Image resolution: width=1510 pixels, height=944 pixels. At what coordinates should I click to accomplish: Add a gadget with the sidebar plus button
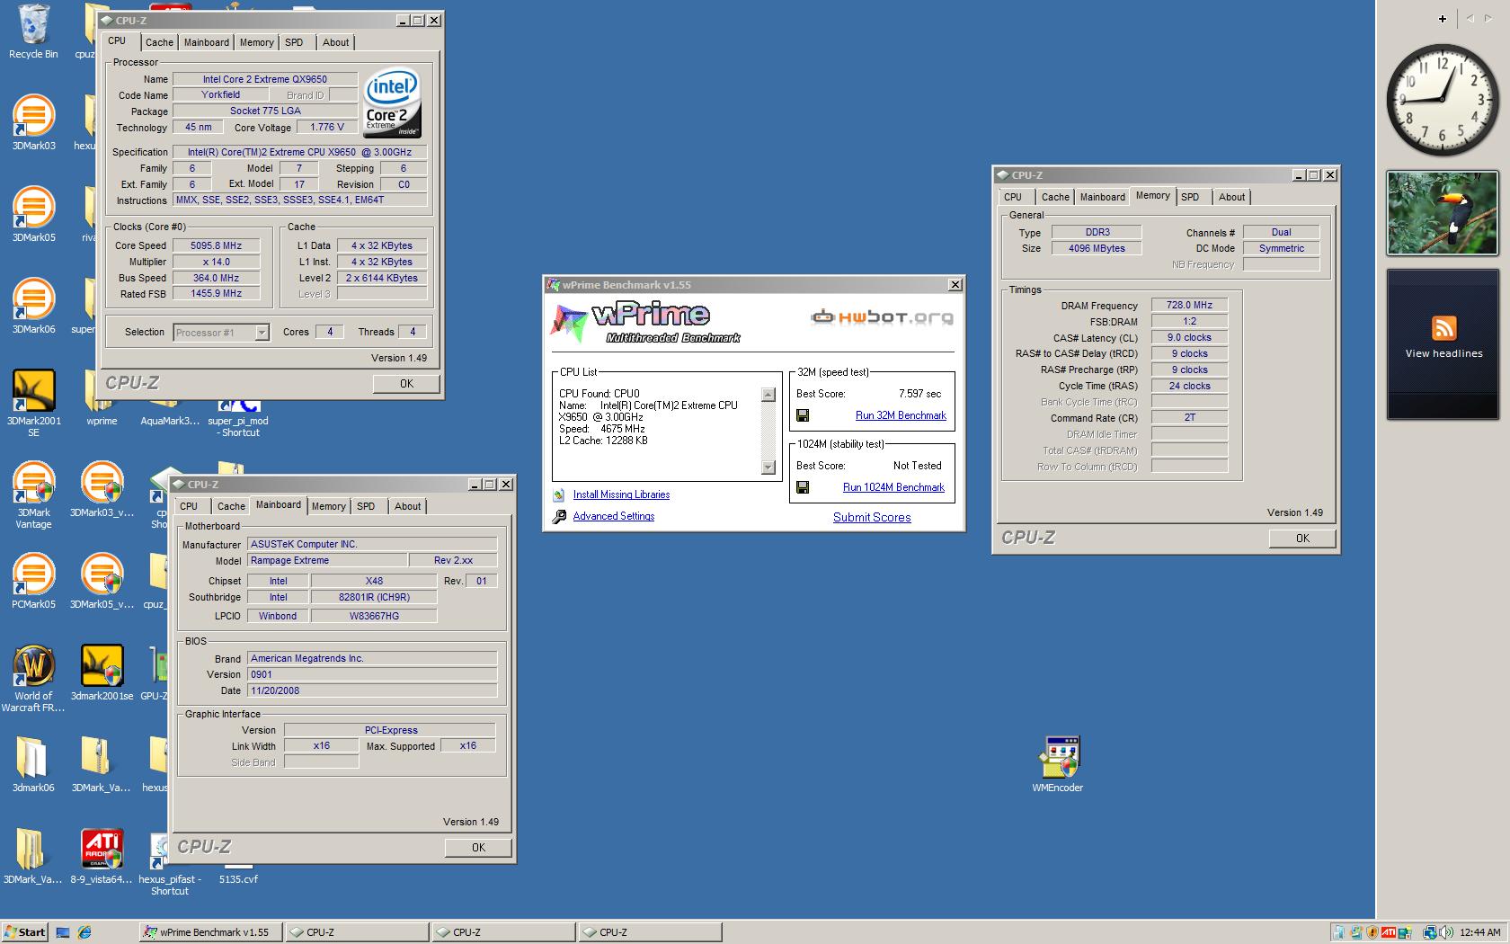pyautogui.click(x=1442, y=18)
